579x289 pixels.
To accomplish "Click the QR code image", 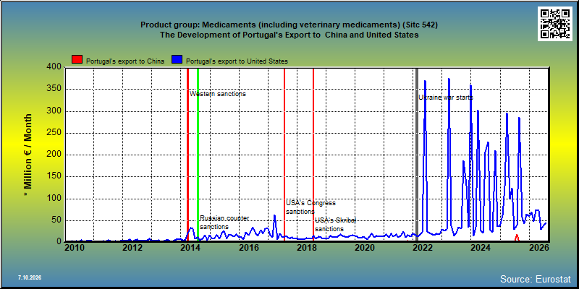I will [557, 24].
